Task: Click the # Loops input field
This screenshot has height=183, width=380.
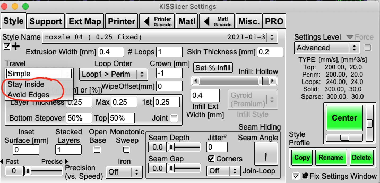Action: [x=169, y=52]
